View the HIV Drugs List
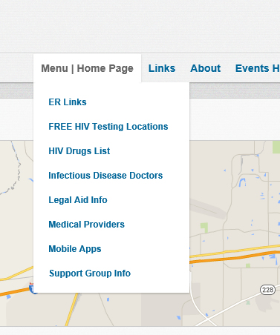The height and width of the screenshot is (335, 280). coord(79,151)
